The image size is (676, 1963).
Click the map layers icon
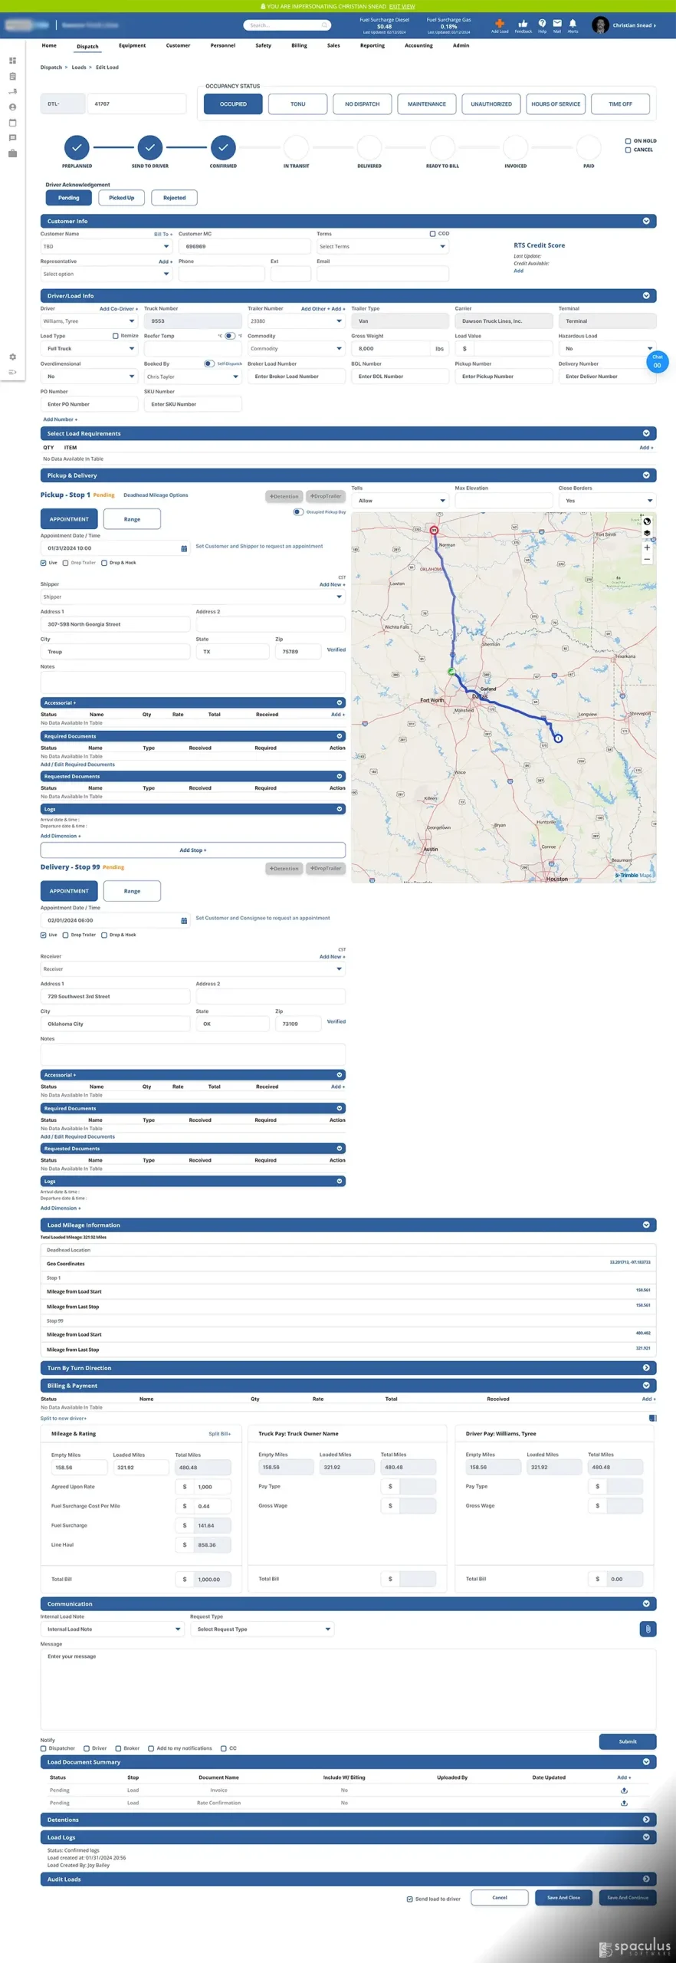[647, 533]
